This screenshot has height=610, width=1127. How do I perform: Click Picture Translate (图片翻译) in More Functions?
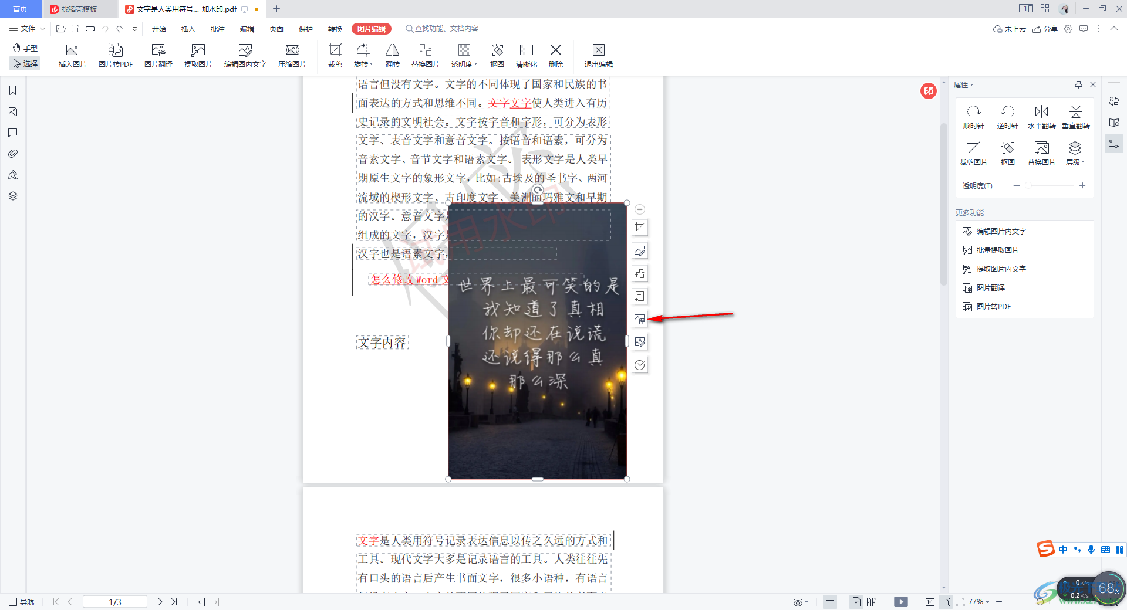[x=984, y=287]
